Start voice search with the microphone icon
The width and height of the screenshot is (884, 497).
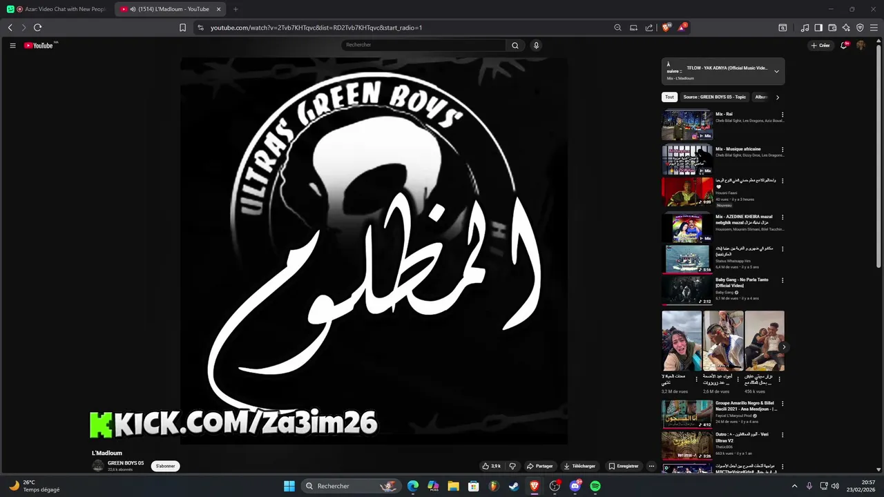[536, 46]
